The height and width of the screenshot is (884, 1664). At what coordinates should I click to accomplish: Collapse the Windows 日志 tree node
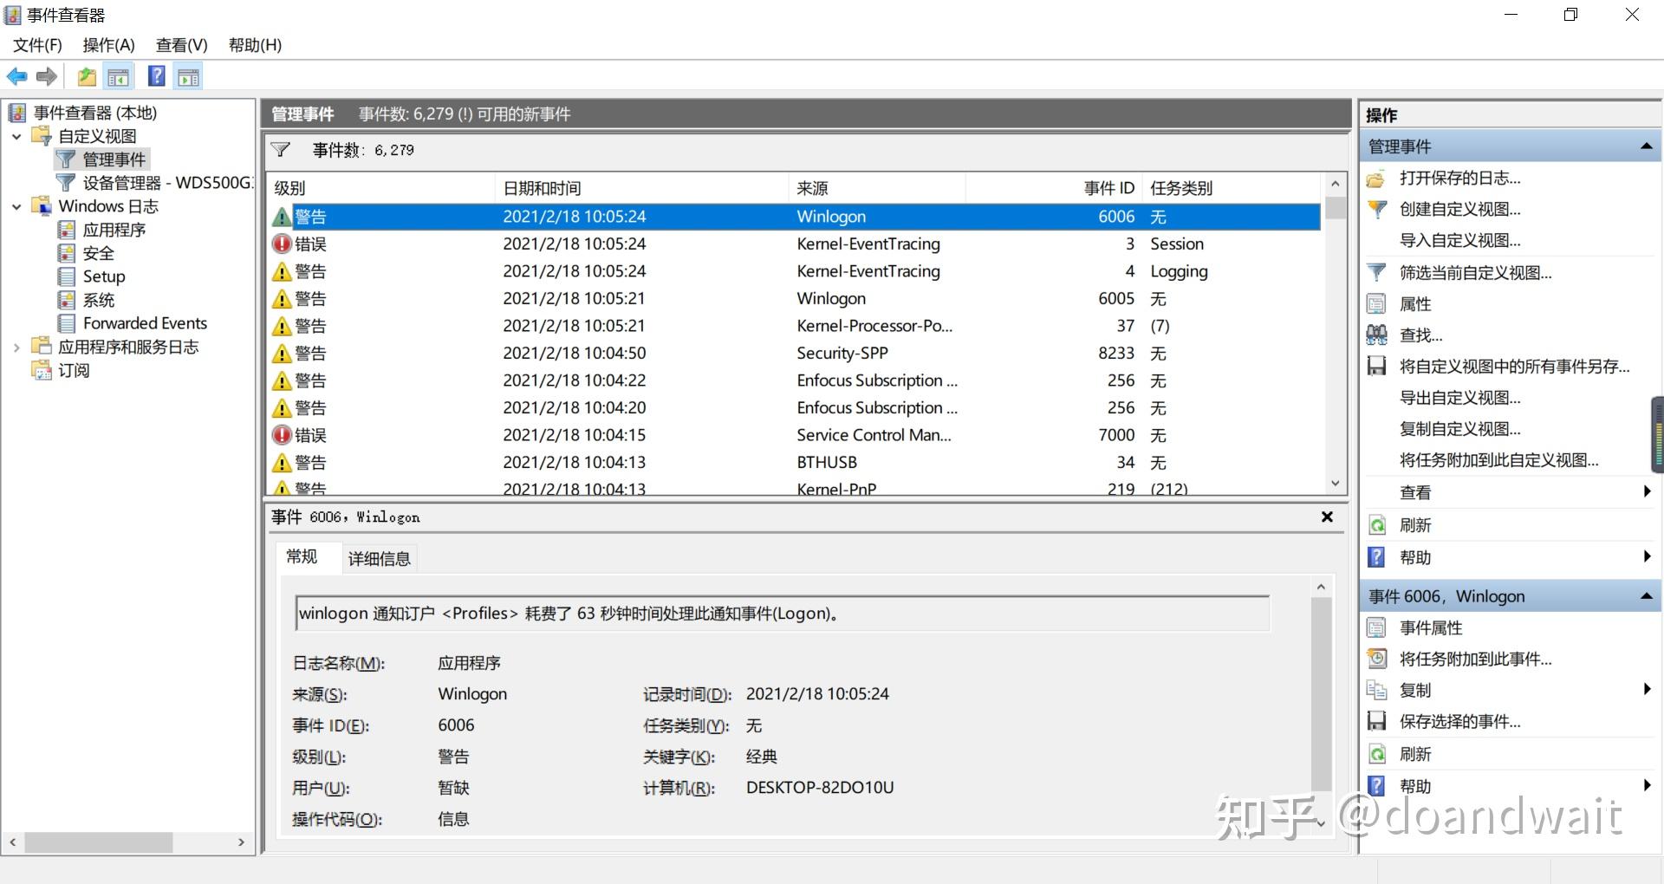[16, 206]
